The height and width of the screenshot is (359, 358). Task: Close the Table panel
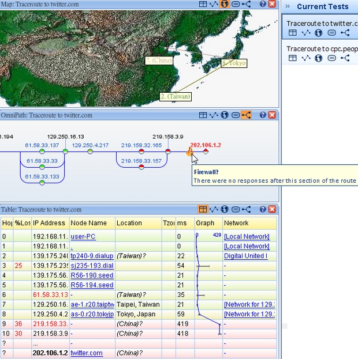click(272, 209)
